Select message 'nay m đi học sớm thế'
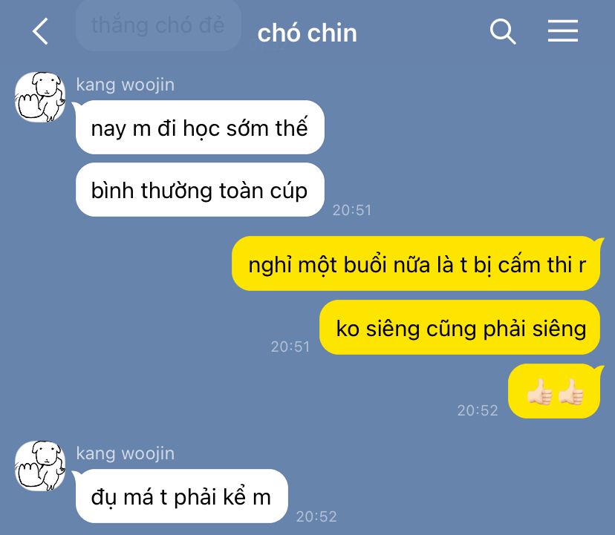This screenshot has height=535, width=615. tap(200, 128)
